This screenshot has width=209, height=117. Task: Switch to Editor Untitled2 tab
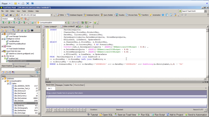[x=50, y=27]
